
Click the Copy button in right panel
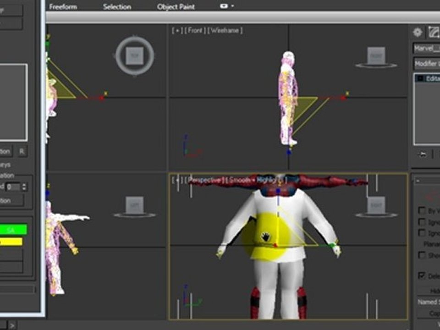pyautogui.click(x=429, y=313)
